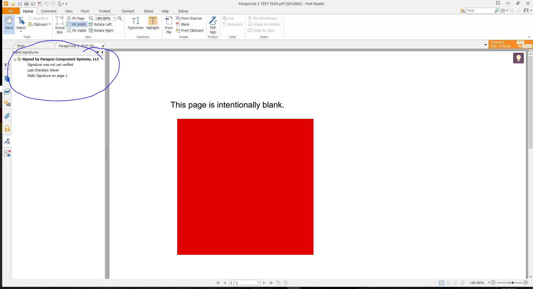Click into the Find search field
Screen dimensions: 533x289
pos(480,11)
